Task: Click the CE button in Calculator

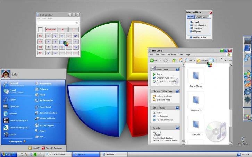Action: point(62,29)
